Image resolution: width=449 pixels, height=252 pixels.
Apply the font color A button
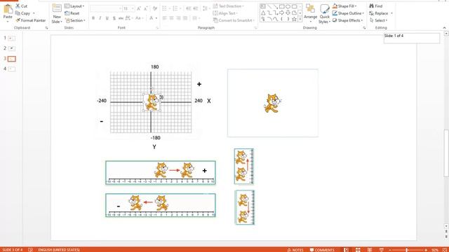152,18
